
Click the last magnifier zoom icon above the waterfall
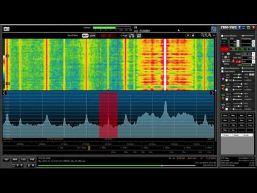(210, 35)
